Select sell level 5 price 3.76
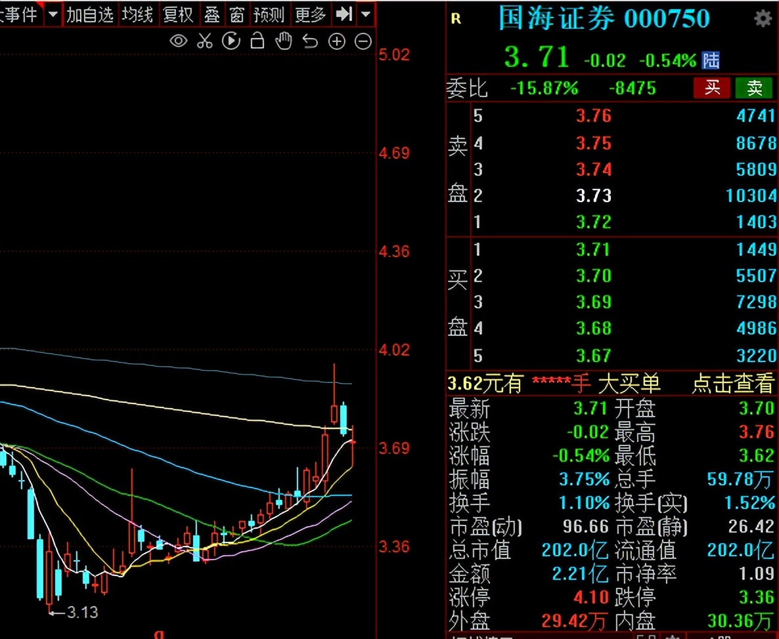779x639 pixels. (x=594, y=116)
